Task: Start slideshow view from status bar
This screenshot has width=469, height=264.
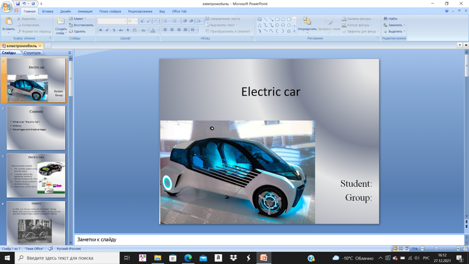Action: click(406, 248)
